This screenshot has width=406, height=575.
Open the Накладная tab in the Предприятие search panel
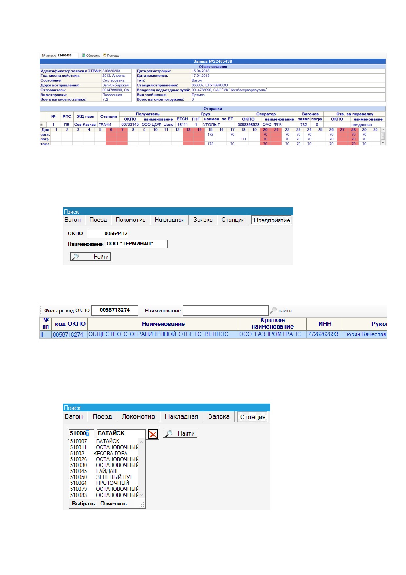pos(169,220)
